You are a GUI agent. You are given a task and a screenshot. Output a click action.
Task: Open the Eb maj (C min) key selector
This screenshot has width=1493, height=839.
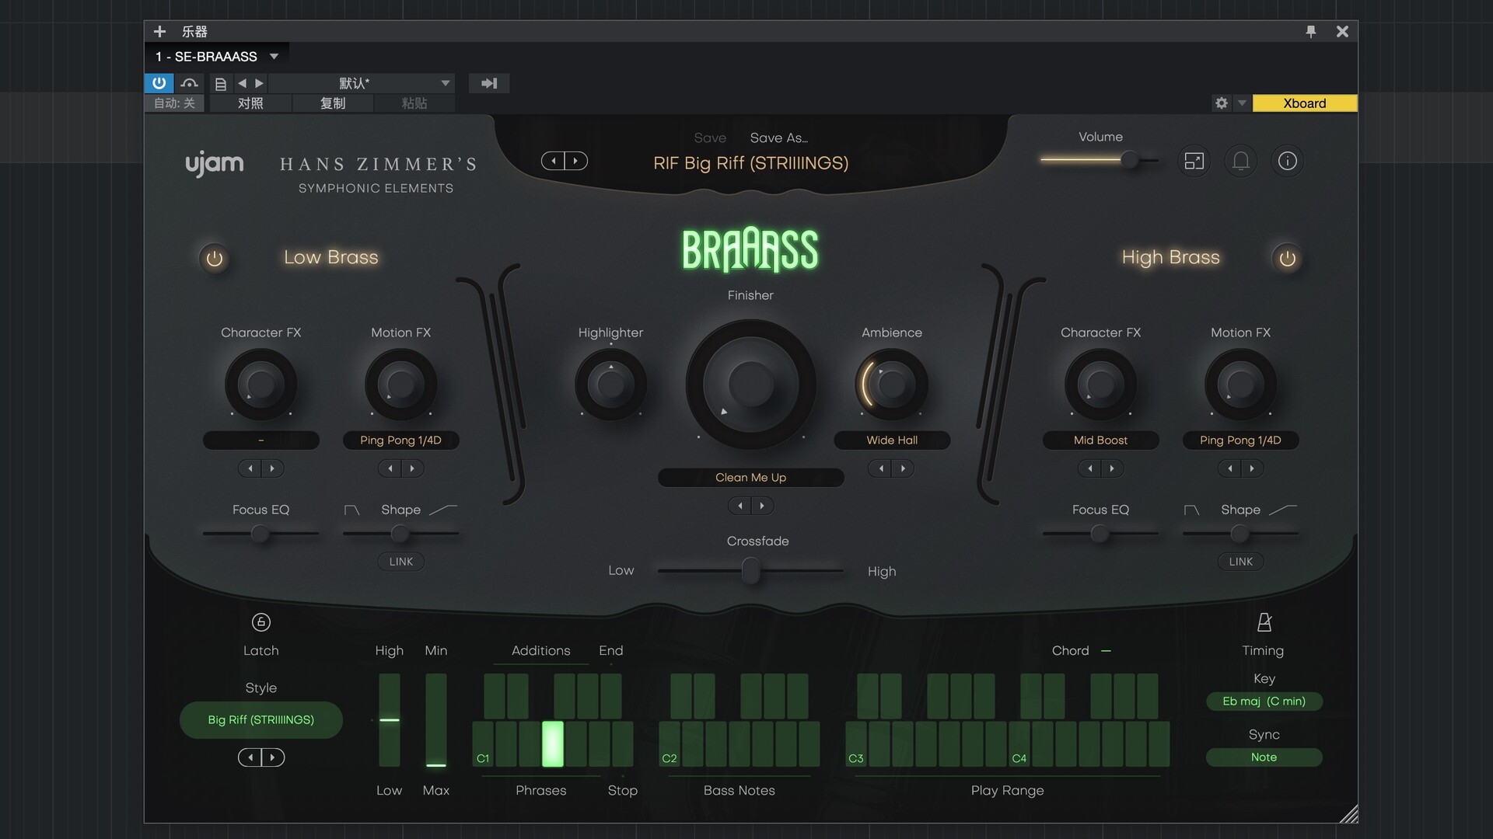coord(1264,701)
